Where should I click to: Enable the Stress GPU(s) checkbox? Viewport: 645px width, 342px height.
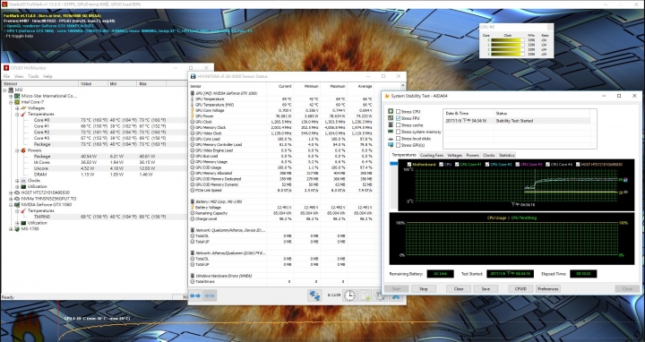point(398,145)
